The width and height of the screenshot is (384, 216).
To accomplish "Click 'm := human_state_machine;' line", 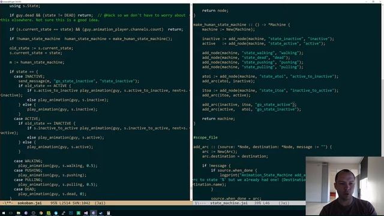I will [x=37, y=62].
